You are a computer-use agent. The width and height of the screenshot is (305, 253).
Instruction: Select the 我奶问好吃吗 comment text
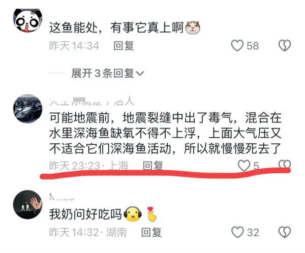(x=85, y=214)
